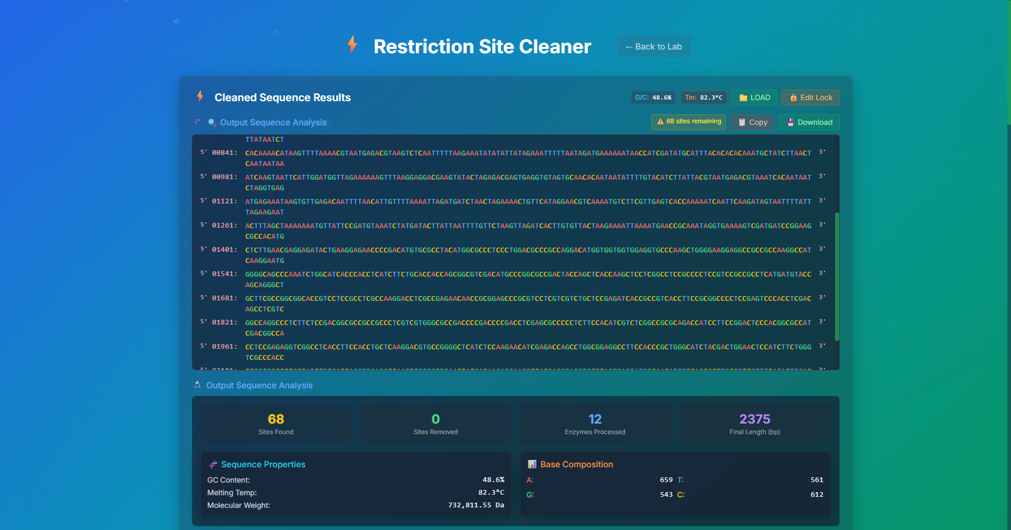Click the DNA icon beside Sequence Properties
Screen dimensions: 1011x530
[213, 464]
